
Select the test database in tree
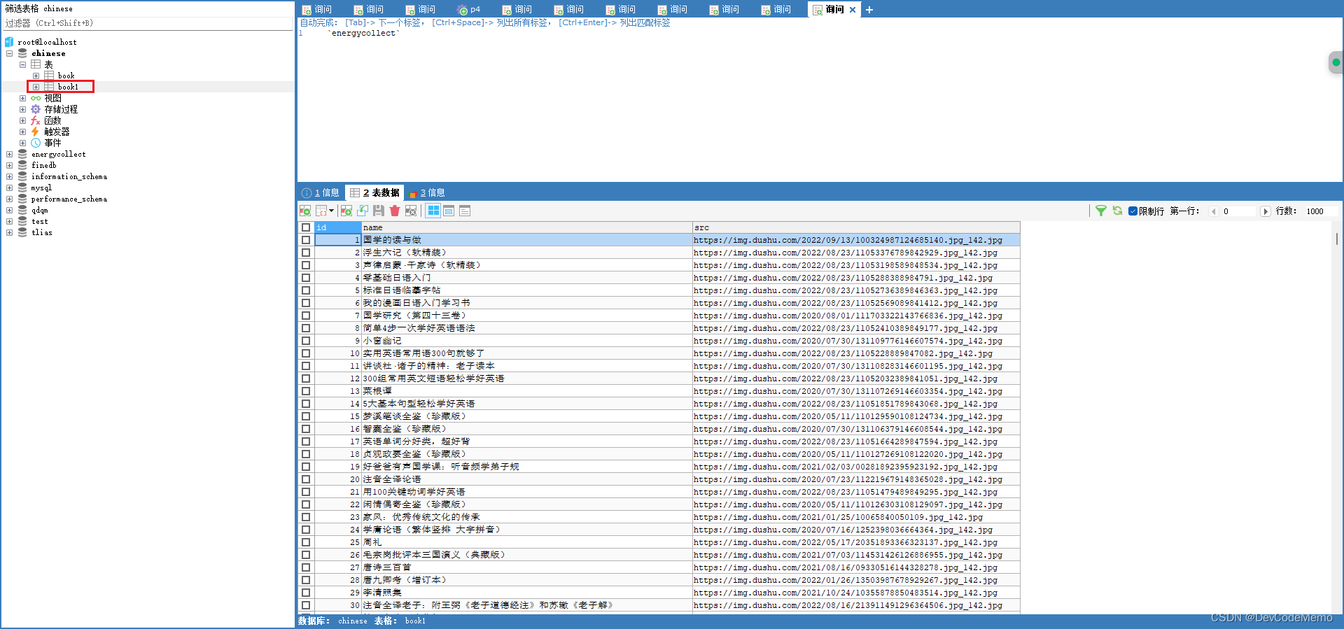click(39, 221)
